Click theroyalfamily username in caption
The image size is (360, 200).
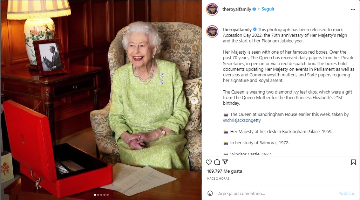click(x=237, y=29)
